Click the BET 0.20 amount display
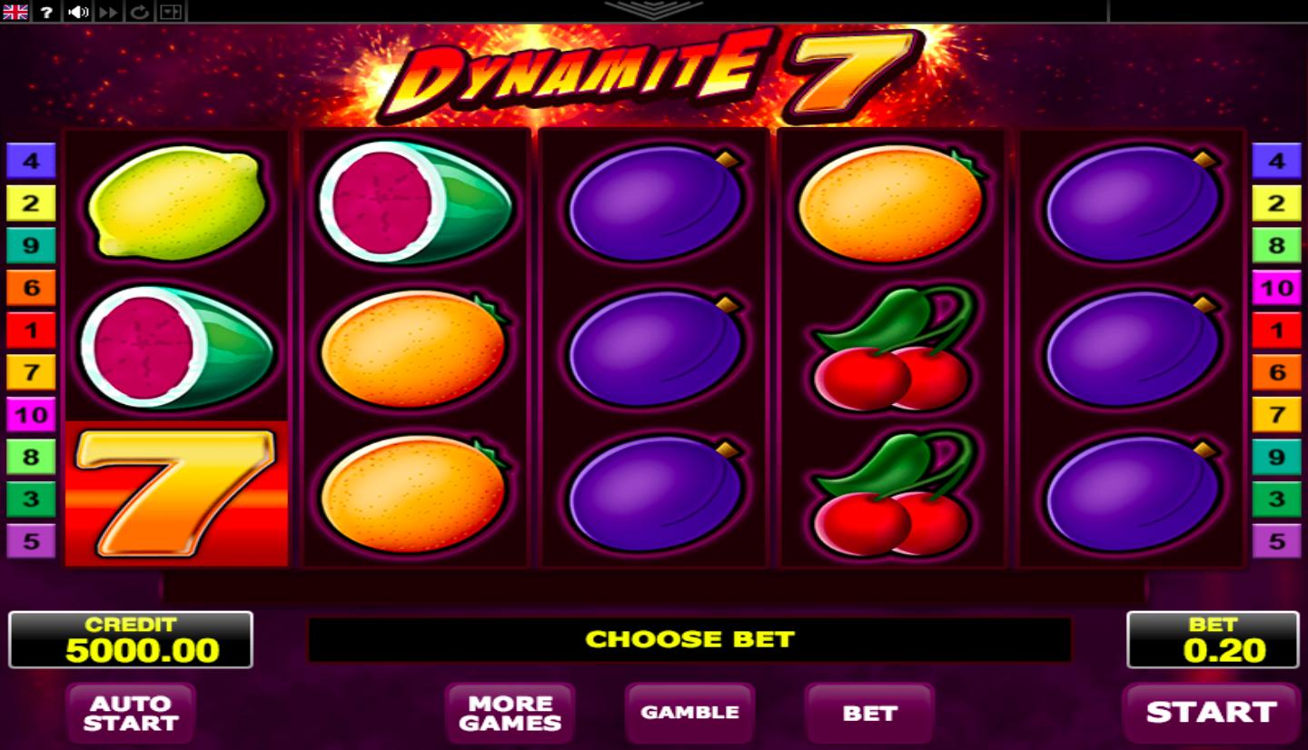 pyautogui.click(x=1213, y=640)
